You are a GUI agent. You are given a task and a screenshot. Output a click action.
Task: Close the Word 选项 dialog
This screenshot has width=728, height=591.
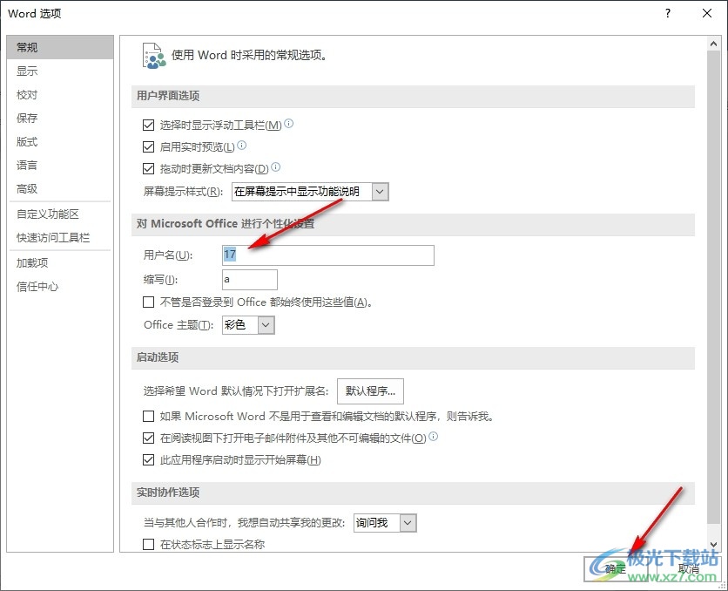pyautogui.click(x=706, y=13)
